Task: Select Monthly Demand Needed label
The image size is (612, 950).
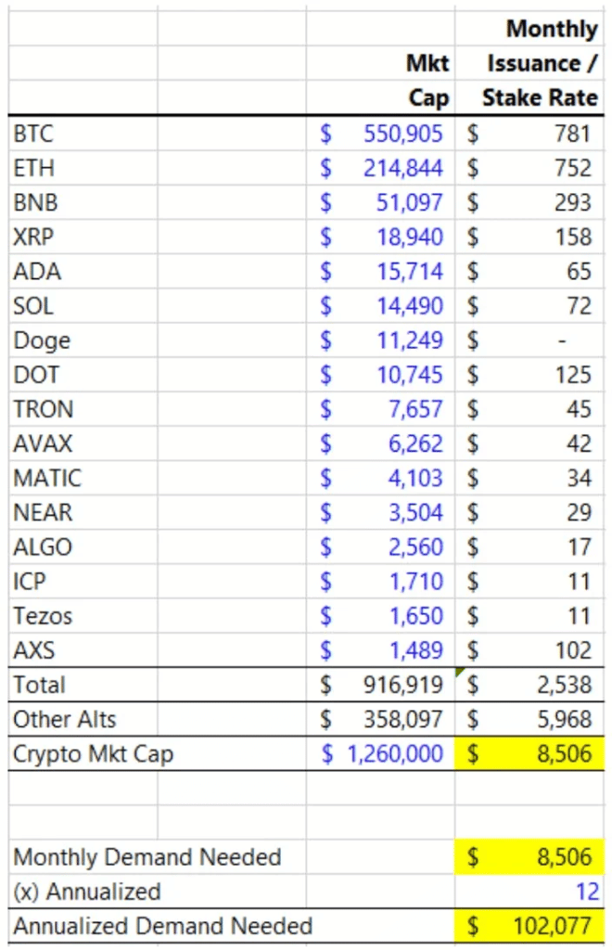Action: click(147, 858)
